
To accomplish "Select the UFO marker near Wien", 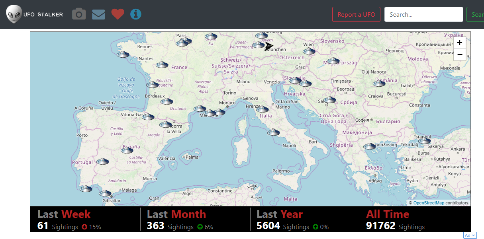I will 309,51.
